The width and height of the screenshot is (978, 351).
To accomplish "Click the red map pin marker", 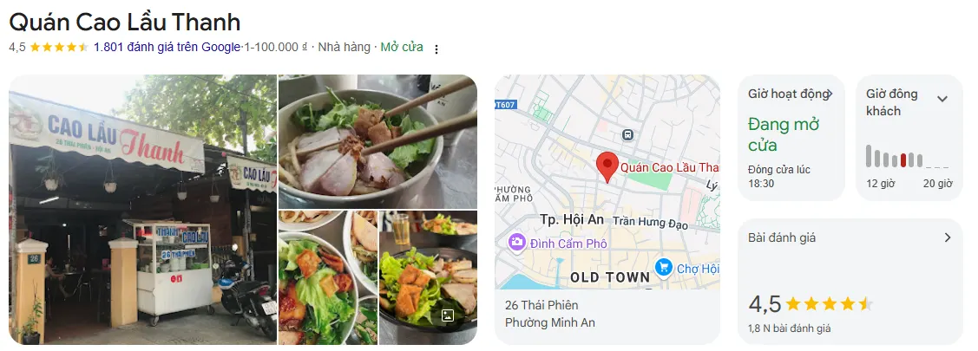I will (x=606, y=167).
